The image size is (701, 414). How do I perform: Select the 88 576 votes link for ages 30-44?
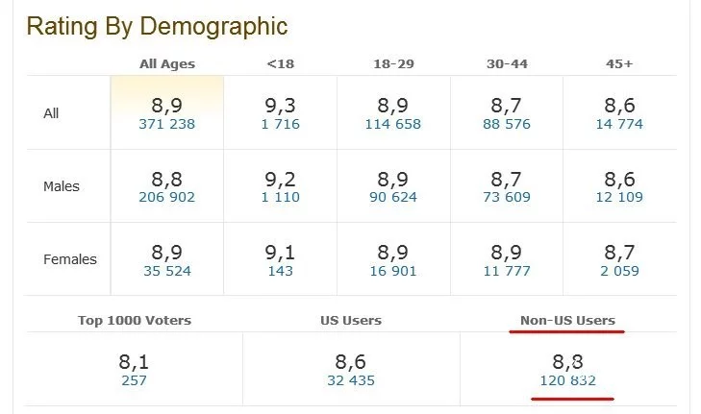tap(506, 124)
